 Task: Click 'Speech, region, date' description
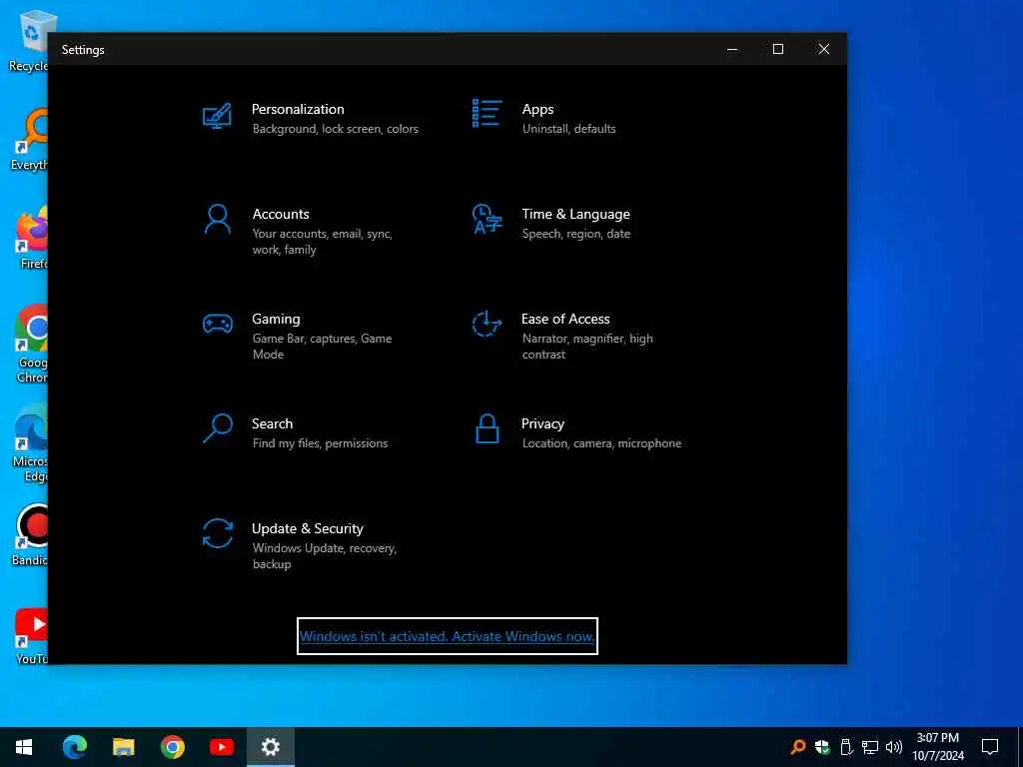coord(576,234)
